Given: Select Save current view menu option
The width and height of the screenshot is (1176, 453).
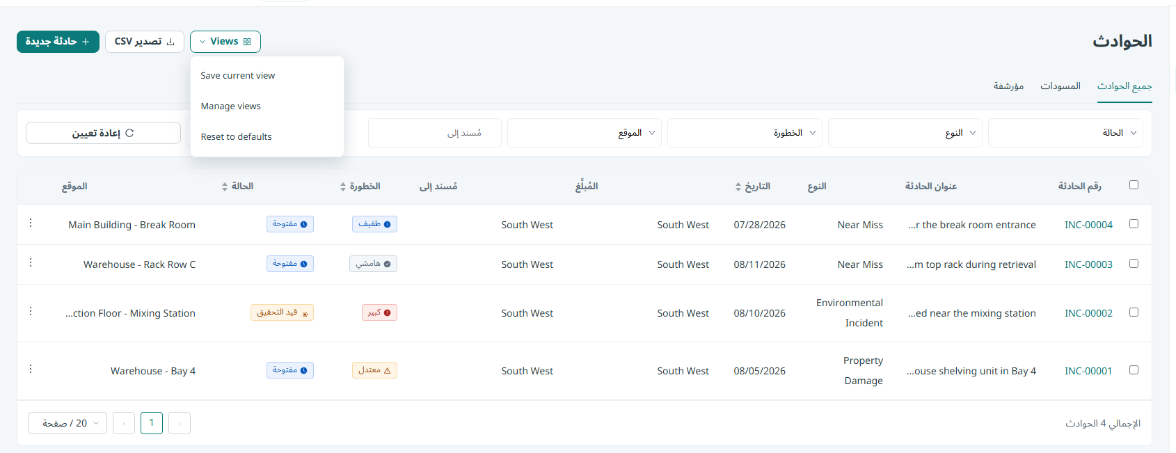Looking at the screenshot, I should tap(267, 76).
